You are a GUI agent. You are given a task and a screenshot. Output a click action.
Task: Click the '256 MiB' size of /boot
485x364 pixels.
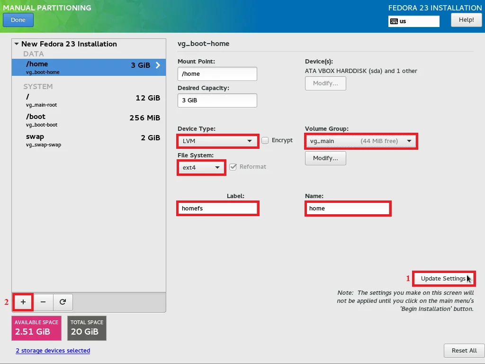(145, 118)
